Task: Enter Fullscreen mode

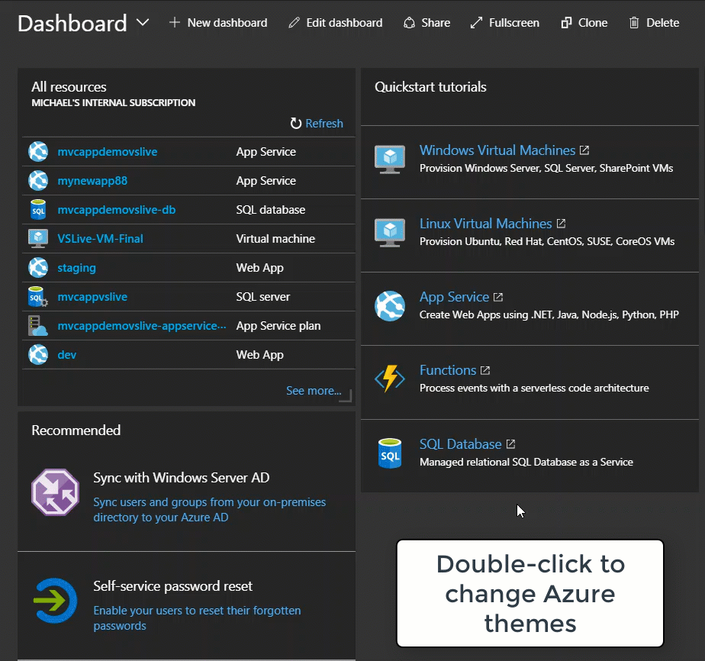Action: click(504, 23)
